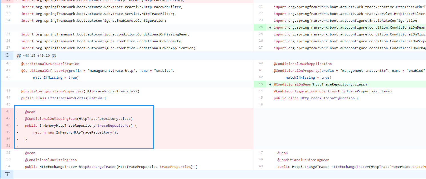Click the minus marker beside removed line 48
This screenshot has width=426, height=179.
(x=18, y=126)
